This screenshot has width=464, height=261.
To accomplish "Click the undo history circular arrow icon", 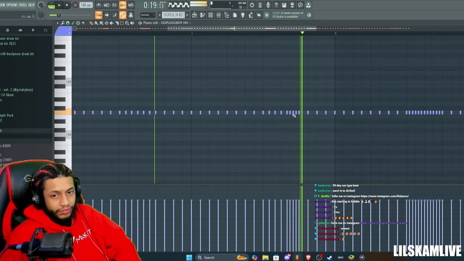I will pos(252,5).
